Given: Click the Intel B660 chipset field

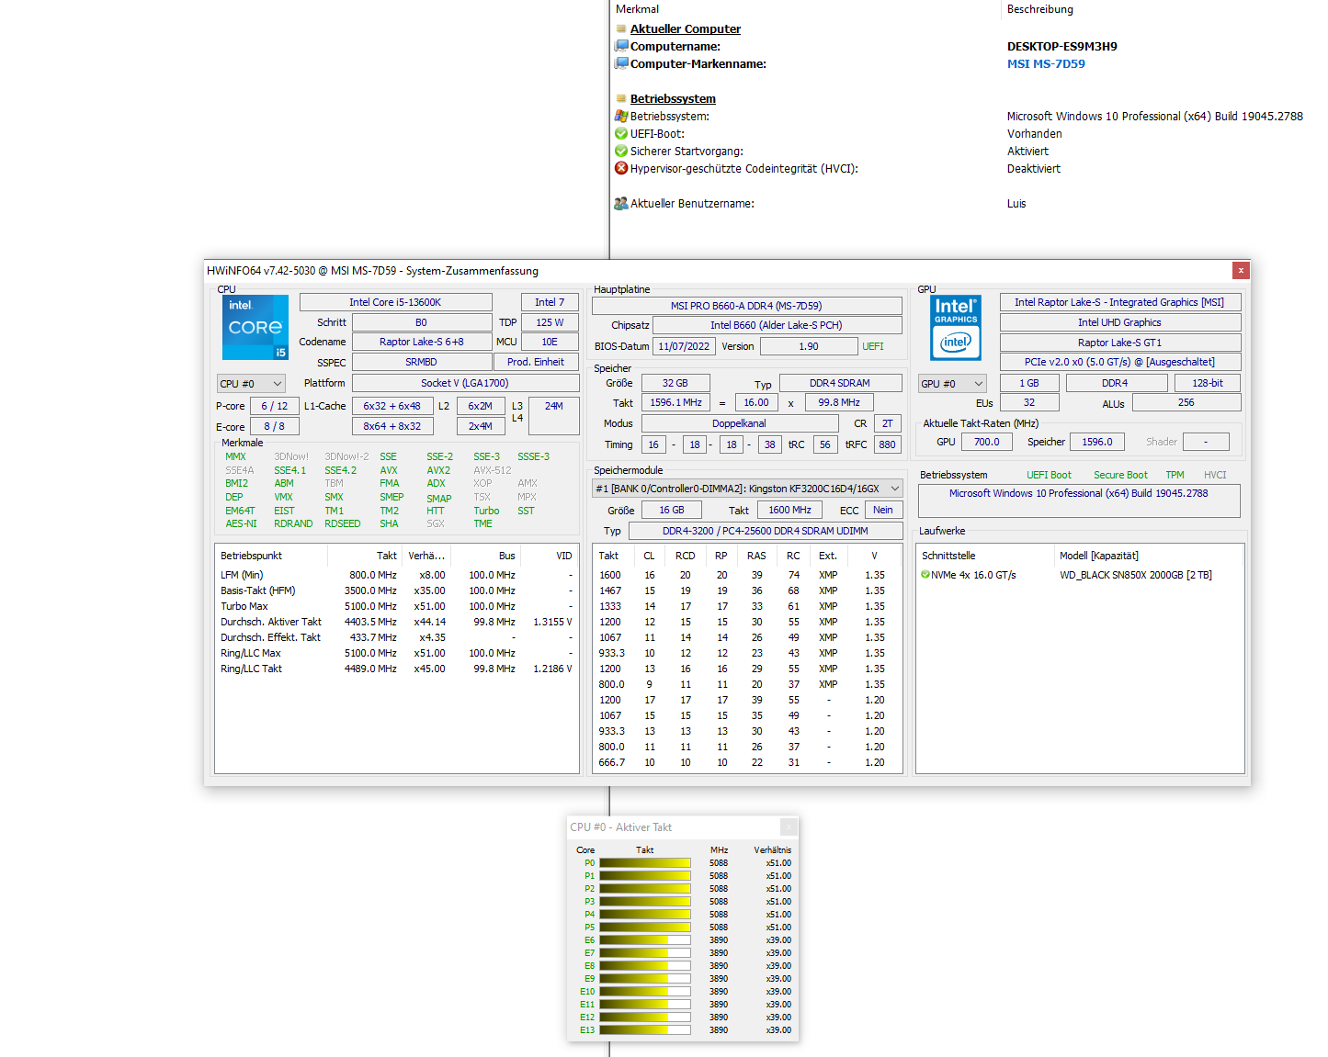Looking at the screenshot, I should pos(777,325).
